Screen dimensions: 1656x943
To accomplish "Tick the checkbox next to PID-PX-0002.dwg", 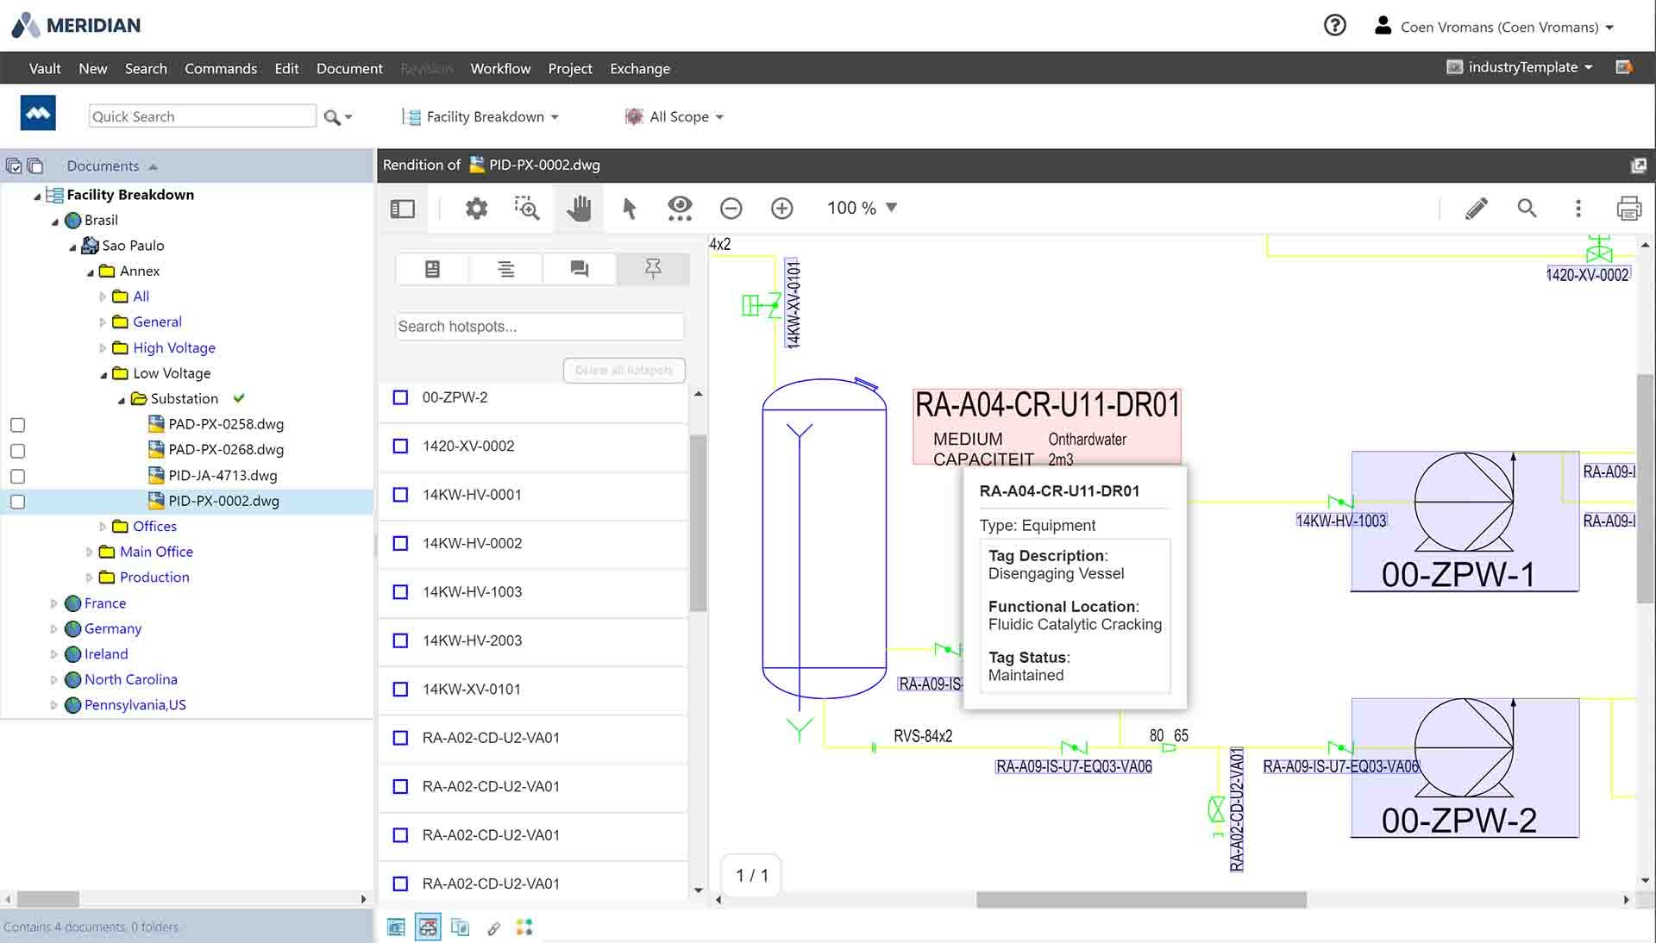I will (17, 501).
